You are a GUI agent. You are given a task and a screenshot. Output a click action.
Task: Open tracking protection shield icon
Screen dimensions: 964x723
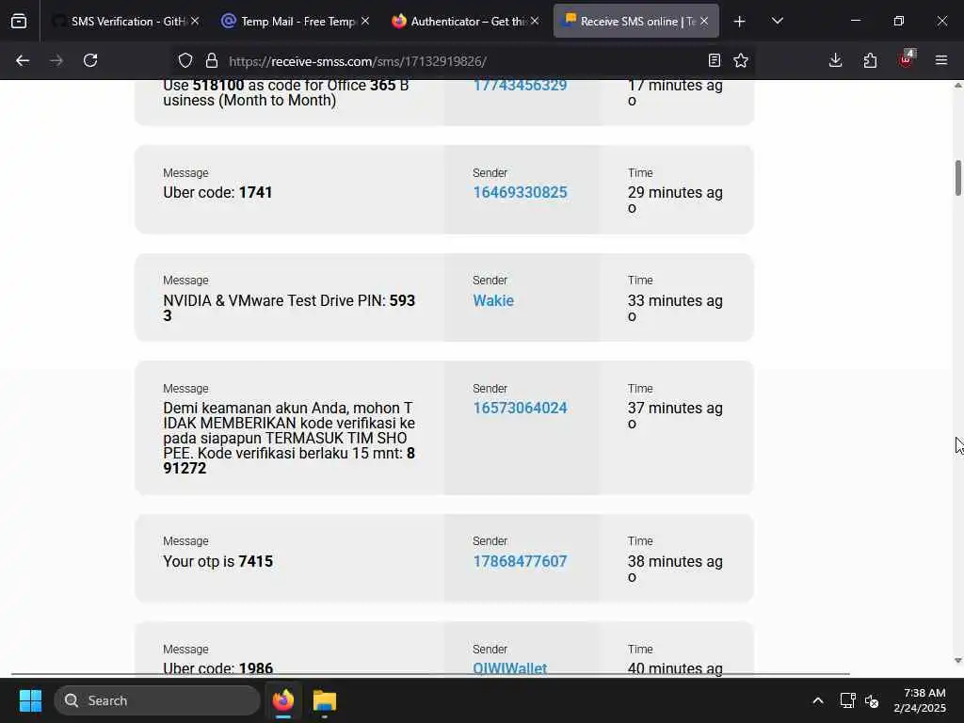[x=185, y=61]
